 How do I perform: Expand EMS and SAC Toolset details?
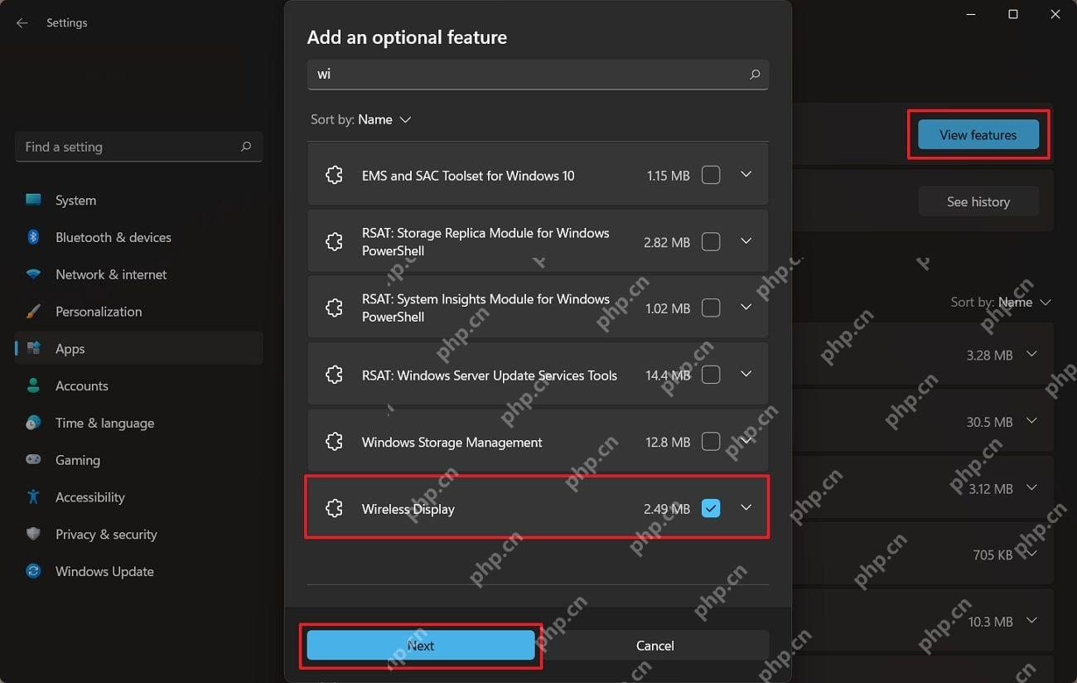point(746,175)
